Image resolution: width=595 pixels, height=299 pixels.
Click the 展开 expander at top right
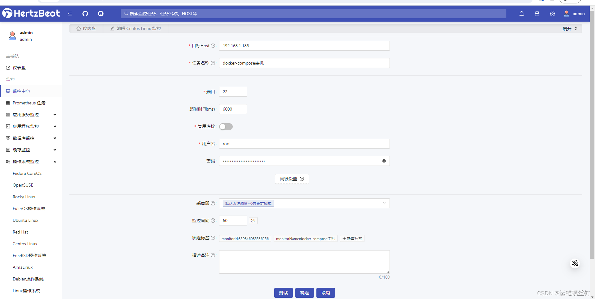[570, 28]
